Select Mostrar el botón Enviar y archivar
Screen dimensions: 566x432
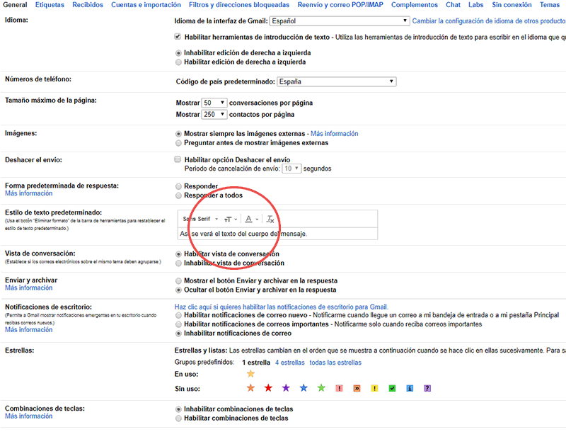[178, 280]
